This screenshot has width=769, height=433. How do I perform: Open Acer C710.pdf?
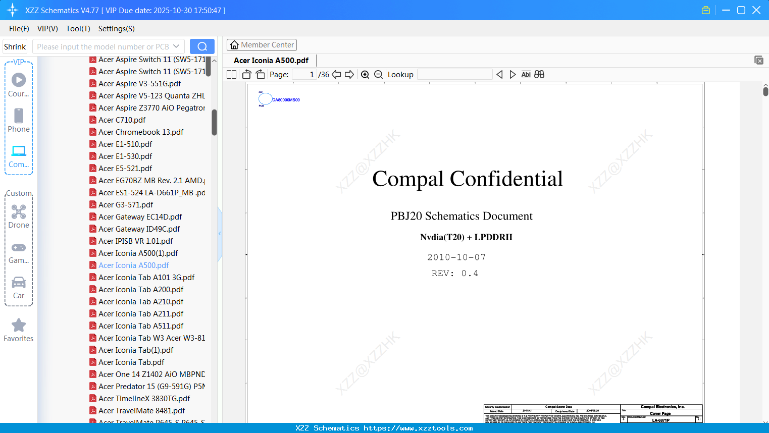pos(122,120)
